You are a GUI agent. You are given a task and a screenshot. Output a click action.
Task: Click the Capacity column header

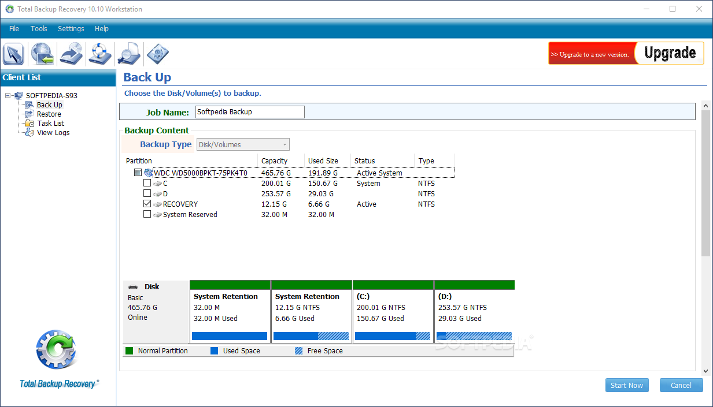pos(280,161)
